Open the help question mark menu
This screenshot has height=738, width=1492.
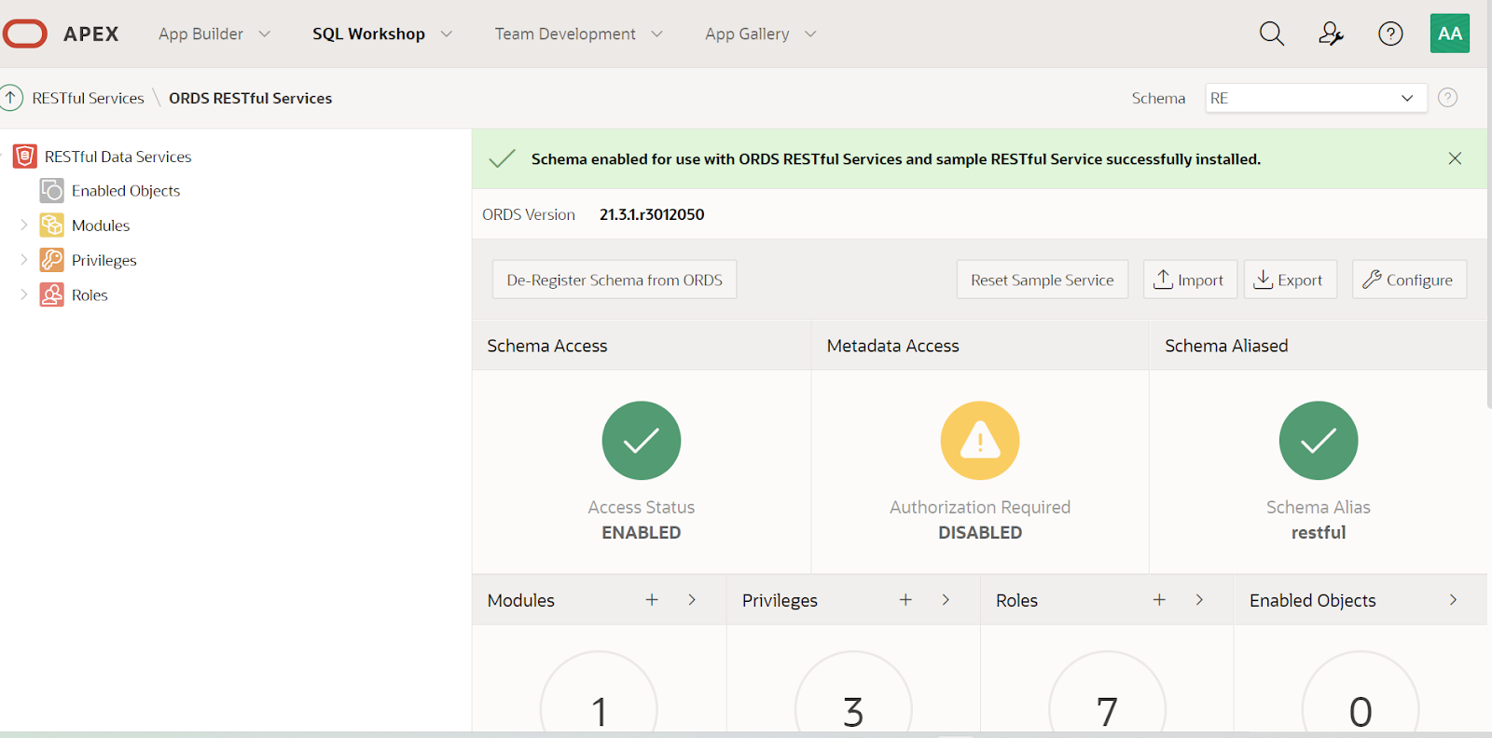point(1390,34)
